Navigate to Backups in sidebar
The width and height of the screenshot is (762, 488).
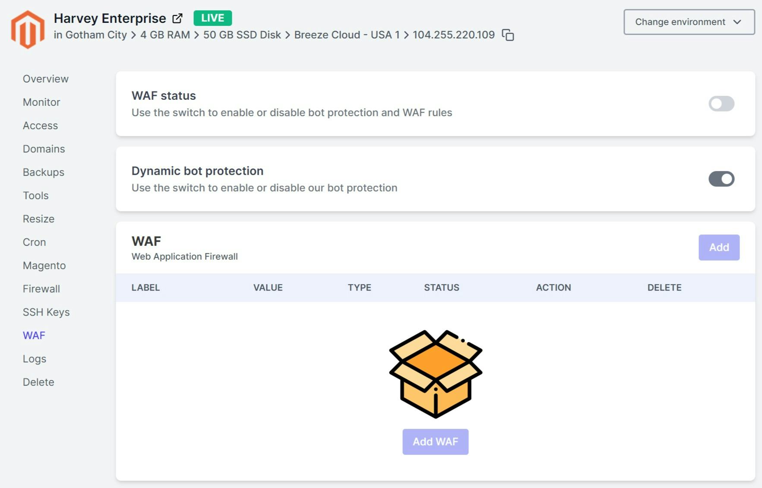pos(44,172)
